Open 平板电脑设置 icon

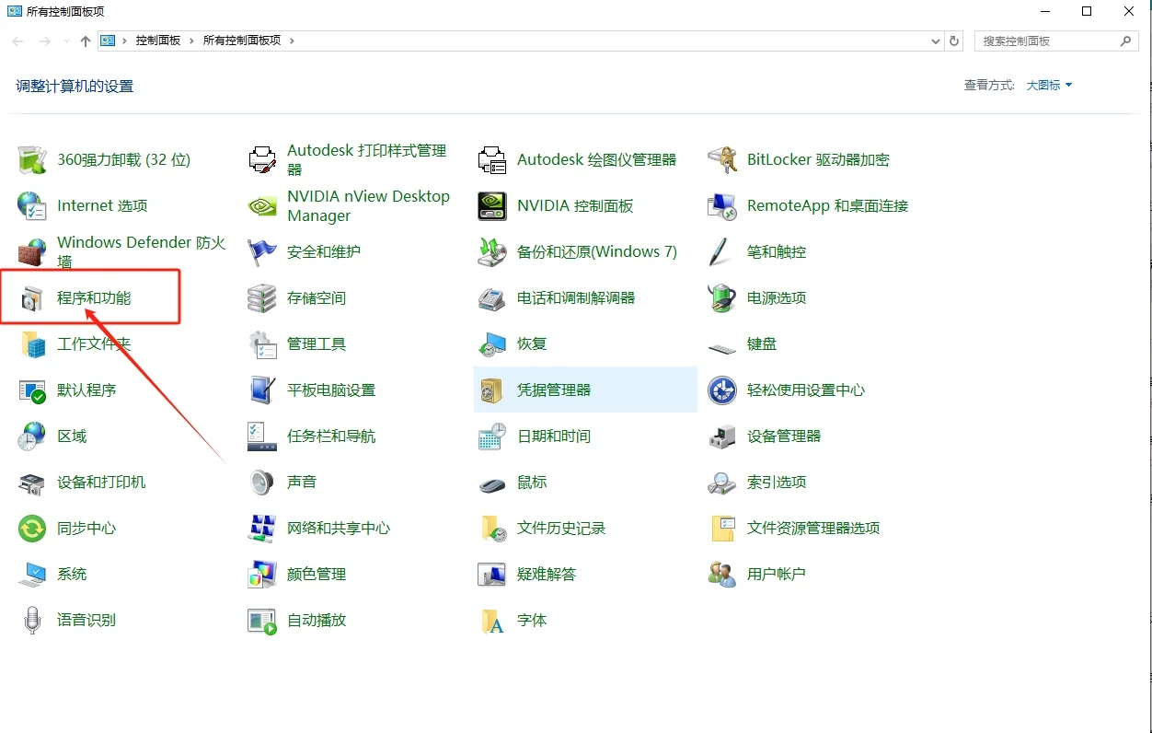coord(262,390)
